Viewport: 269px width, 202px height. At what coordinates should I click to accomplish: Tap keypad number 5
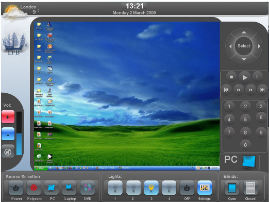coord(245,120)
